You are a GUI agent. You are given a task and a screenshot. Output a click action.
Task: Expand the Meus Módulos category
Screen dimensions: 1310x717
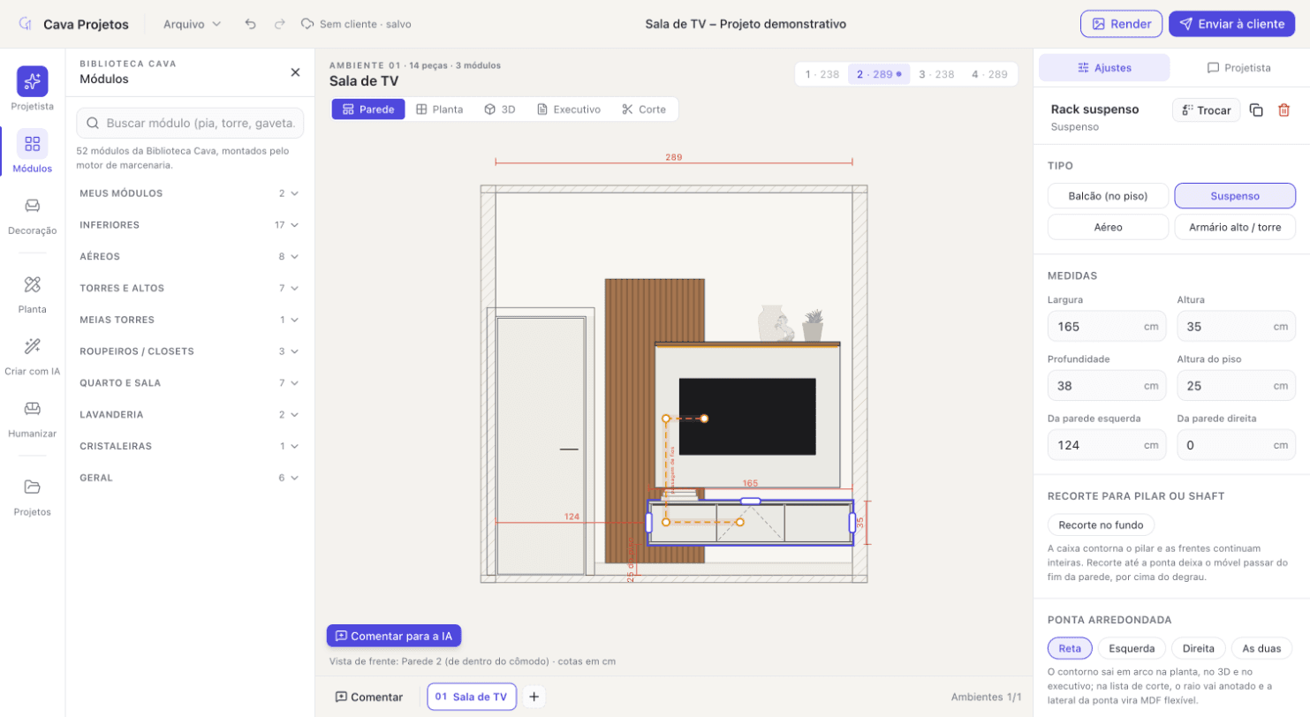pyautogui.click(x=189, y=193)
